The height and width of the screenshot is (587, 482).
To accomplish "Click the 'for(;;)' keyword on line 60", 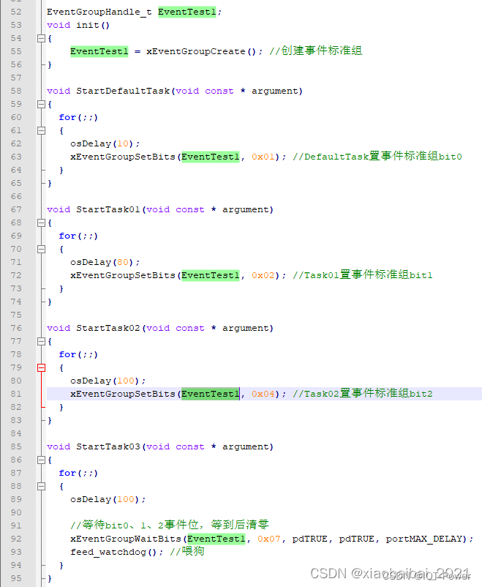I will coord(78,118).
